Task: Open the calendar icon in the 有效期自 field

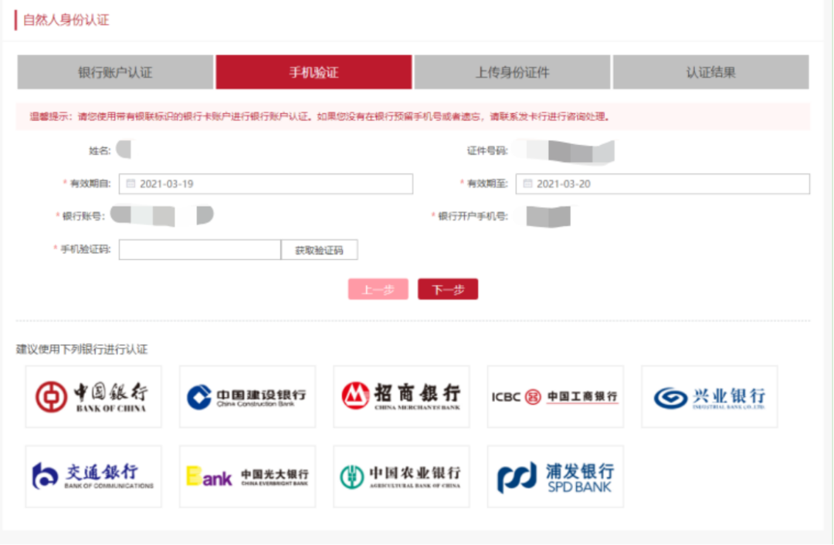Action: pyautogui.click(x=131, y=183)
